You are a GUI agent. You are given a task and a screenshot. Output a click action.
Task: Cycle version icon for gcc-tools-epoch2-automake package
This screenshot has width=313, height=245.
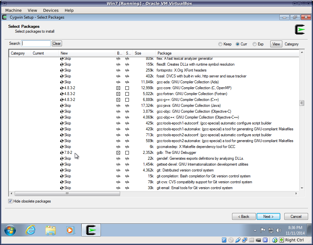pos(62,141)
